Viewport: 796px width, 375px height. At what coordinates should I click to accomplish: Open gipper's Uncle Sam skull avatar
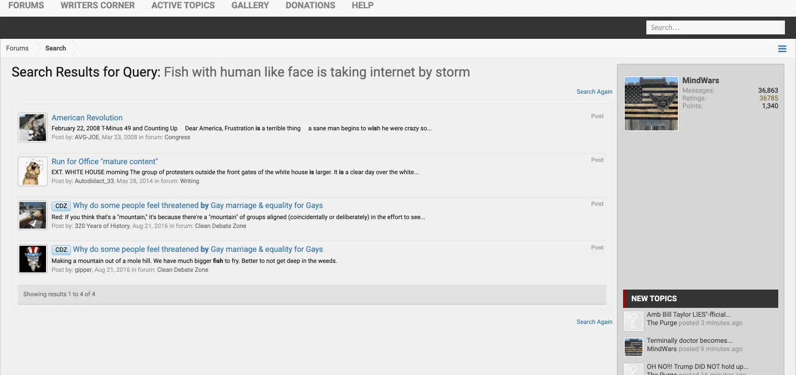pos(33,259)
